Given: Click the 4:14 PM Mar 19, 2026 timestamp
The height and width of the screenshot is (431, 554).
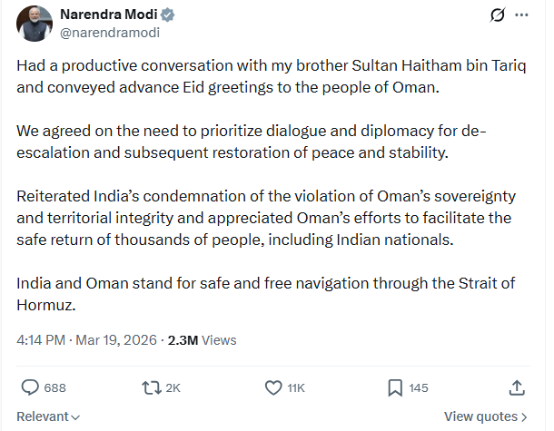Looking at the screenshot, I should click(x=87, y=340).
